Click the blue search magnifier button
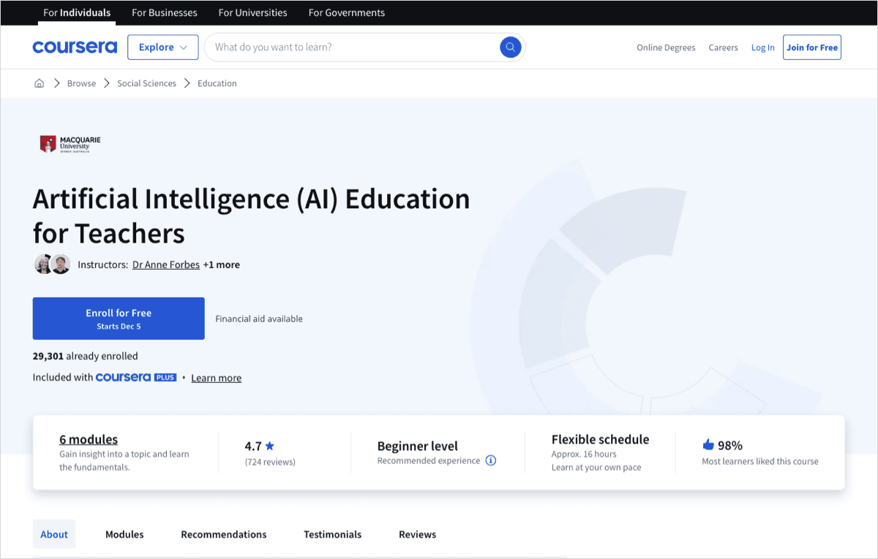This screenshot has width=878, height=559. [510, 47]
